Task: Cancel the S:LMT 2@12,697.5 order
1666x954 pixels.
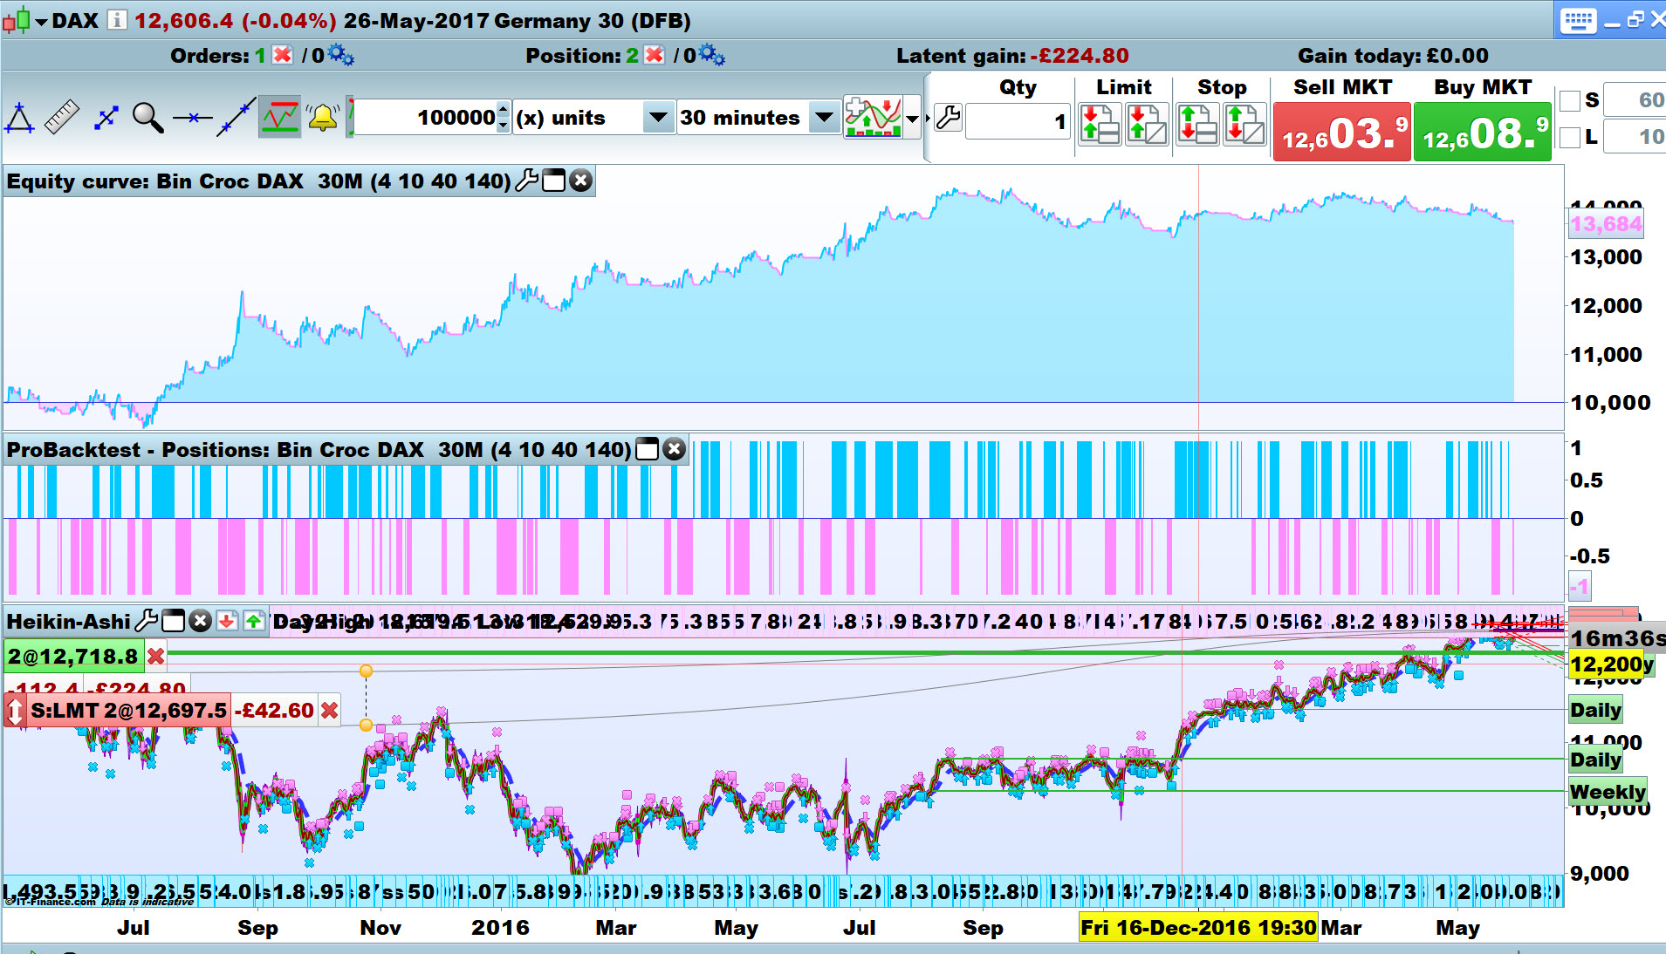Action: click(x=329, y=711)
